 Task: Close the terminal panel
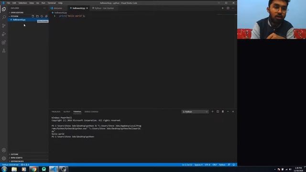pyautogui.click(x=233, y=111)
